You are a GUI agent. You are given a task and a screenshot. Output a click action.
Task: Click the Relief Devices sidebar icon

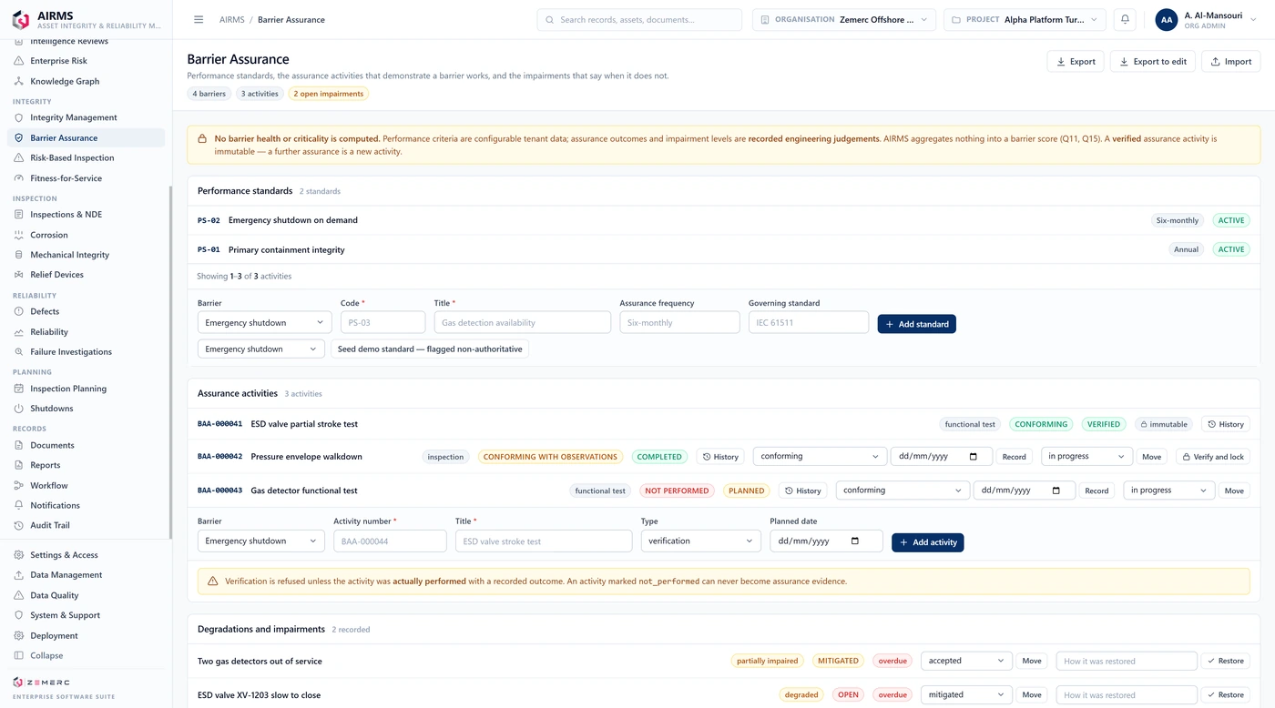[x=19, y=275]
